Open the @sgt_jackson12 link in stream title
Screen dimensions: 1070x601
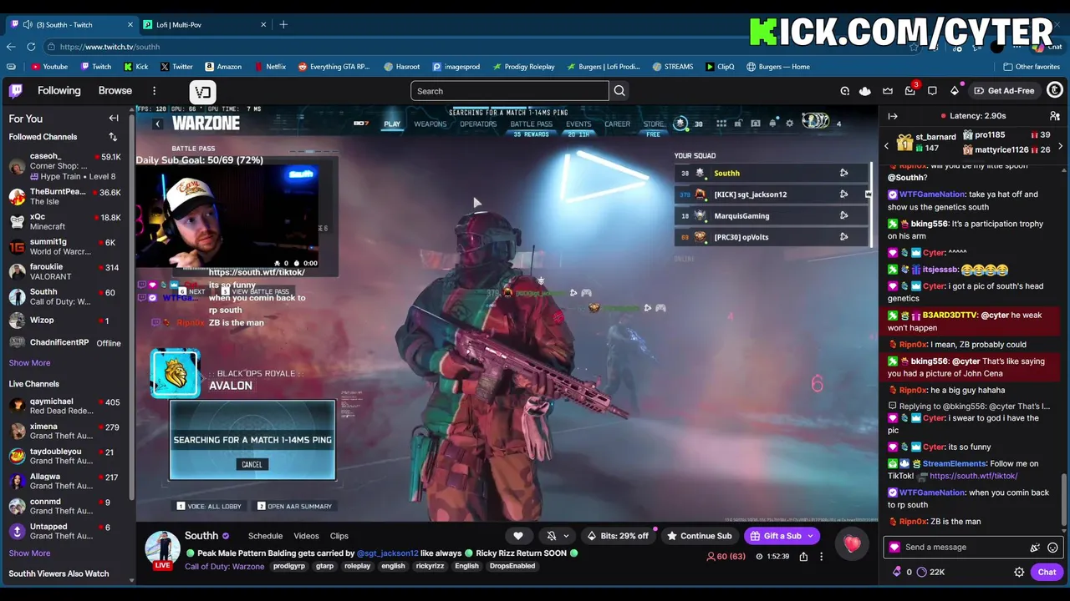[387, 553]
